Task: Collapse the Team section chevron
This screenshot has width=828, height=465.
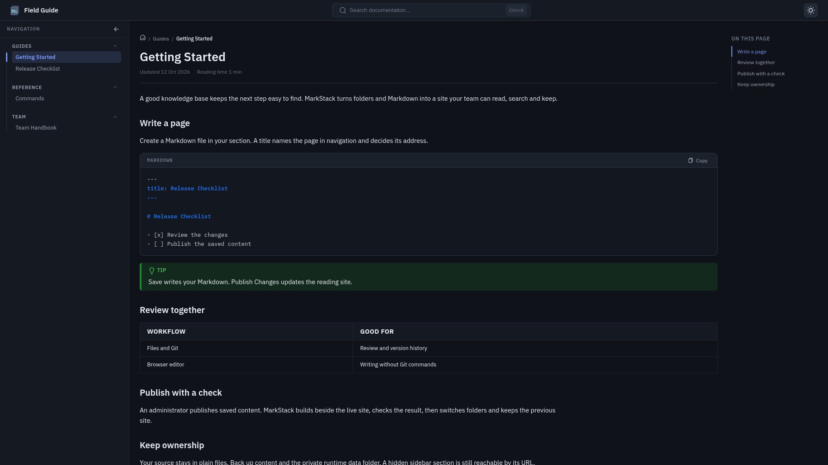Action: [x=115, y=117]
